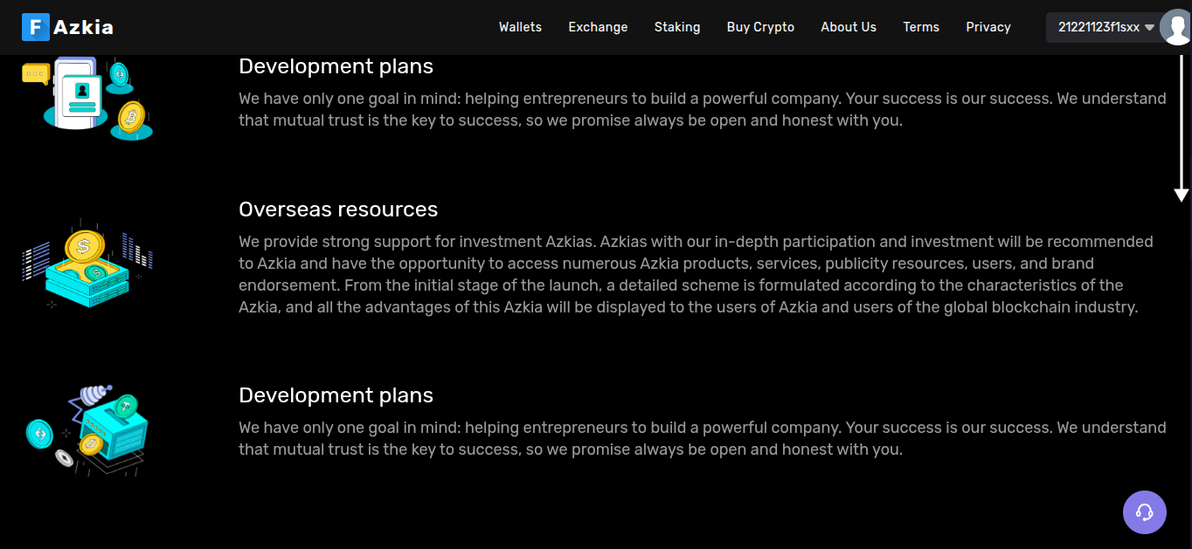
Task: Click the first Development plans heading
Action: click(x=336, y=66)
